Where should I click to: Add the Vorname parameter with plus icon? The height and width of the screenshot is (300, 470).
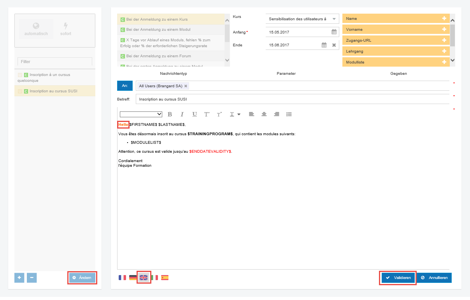[x=444, y=29]
